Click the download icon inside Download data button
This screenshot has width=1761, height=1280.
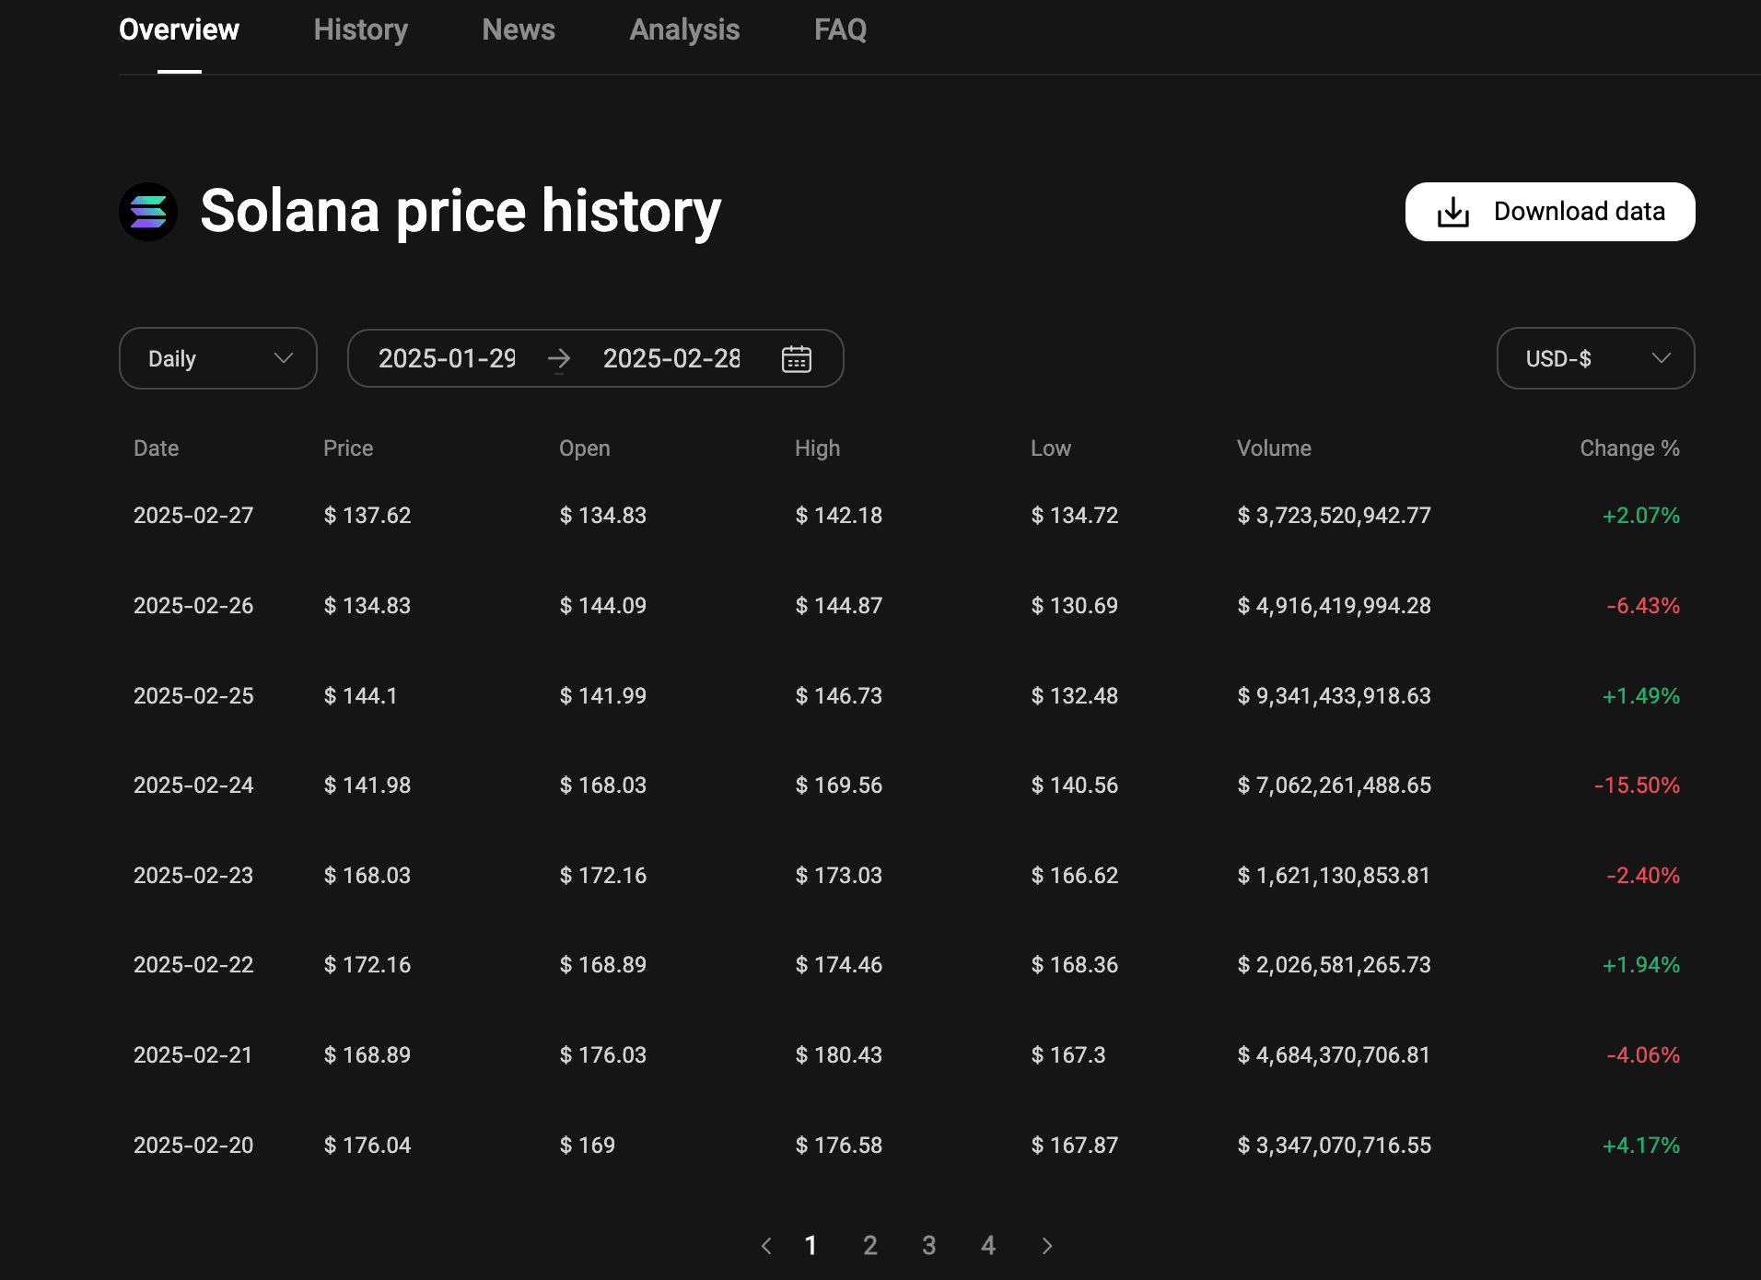1453,211
